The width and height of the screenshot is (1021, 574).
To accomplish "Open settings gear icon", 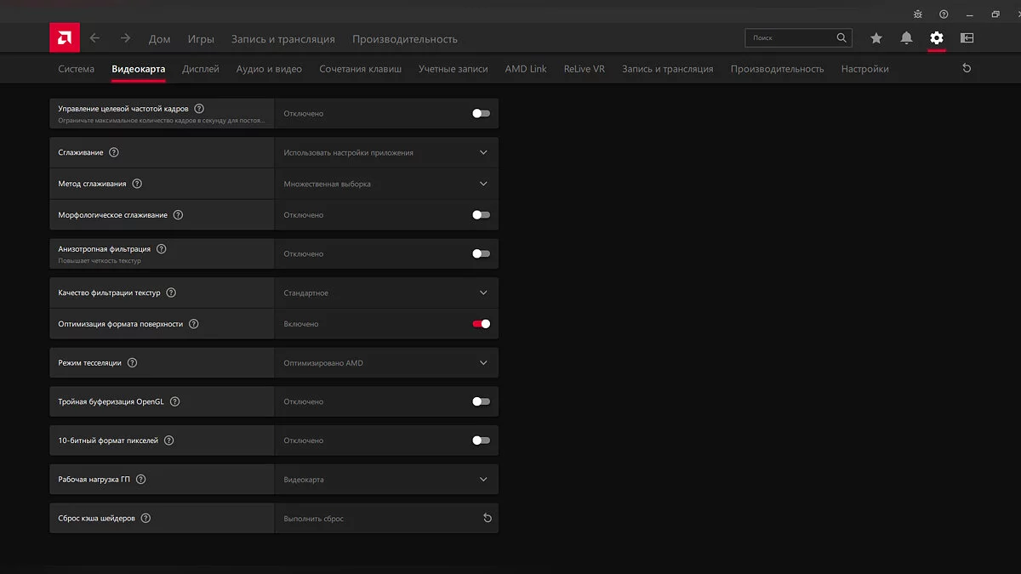I will pyautogui.click(x=937, y=38).
